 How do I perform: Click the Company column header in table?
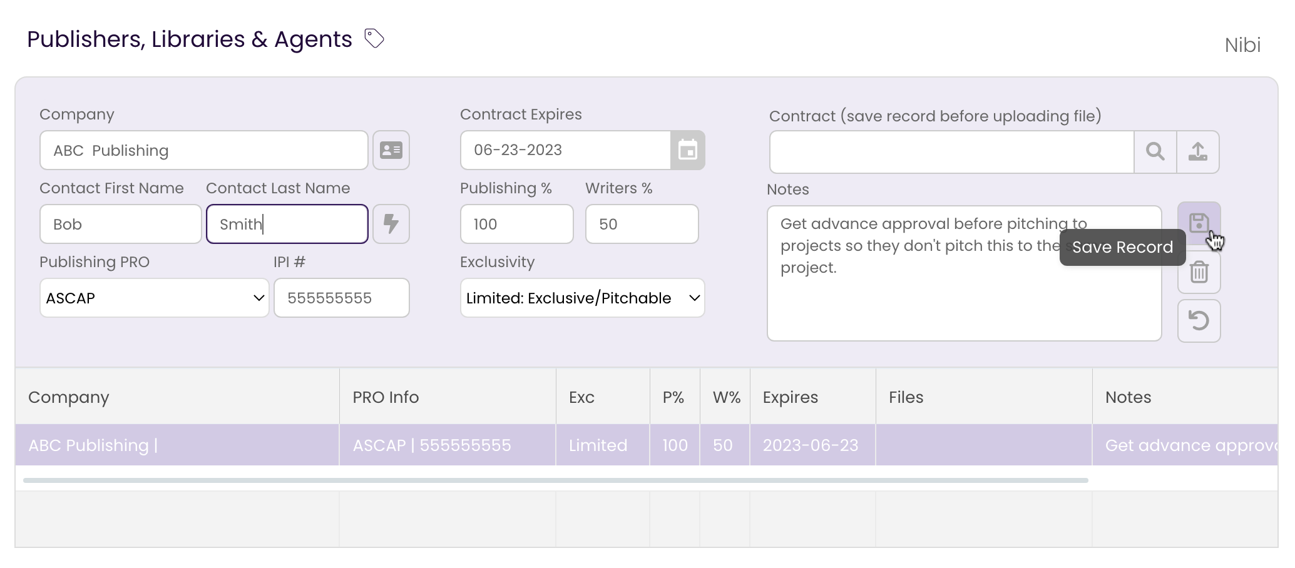(177, 397)
